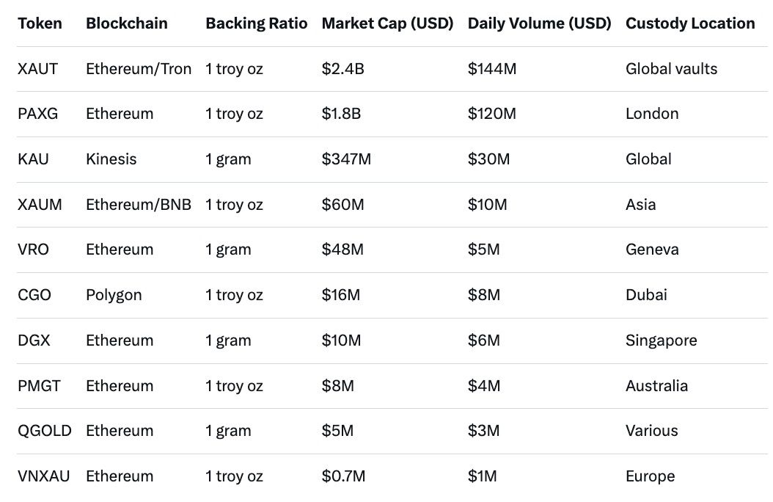Screen dimensions: 773x502
Task: Click the Market Cap (USD) header
Action: coord(387,23)
